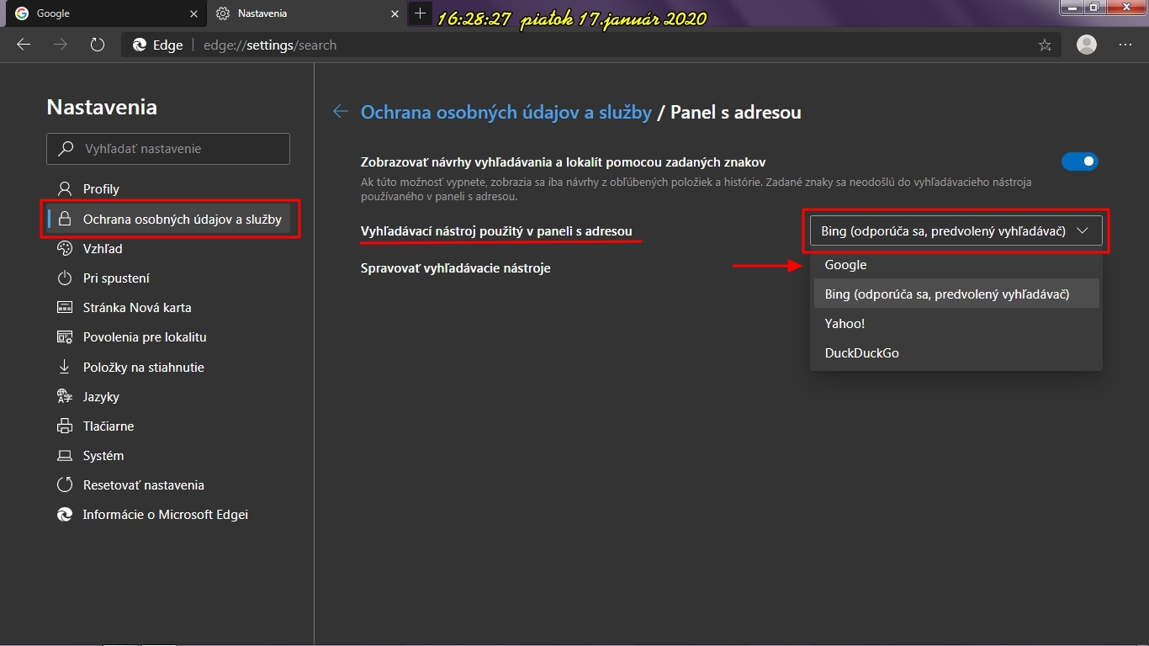Click the icon beside Povolenia pre lokalitu

[65, 337]
